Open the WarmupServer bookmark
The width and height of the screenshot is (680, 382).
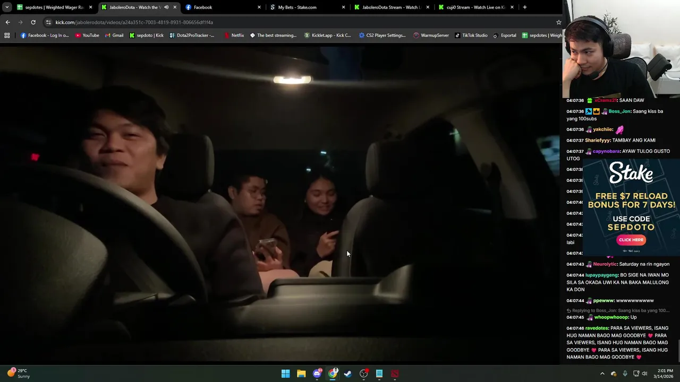coord(431,36)
